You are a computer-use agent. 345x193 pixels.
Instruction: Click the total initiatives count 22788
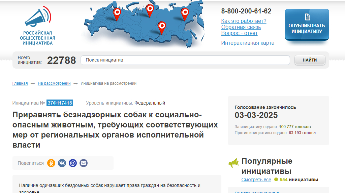[x=61, y=61]
